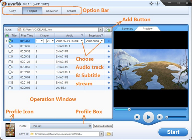Viewport: 192px width, 140px height.
Task: Sort by the Chapter column header
Action: (45, 36)
